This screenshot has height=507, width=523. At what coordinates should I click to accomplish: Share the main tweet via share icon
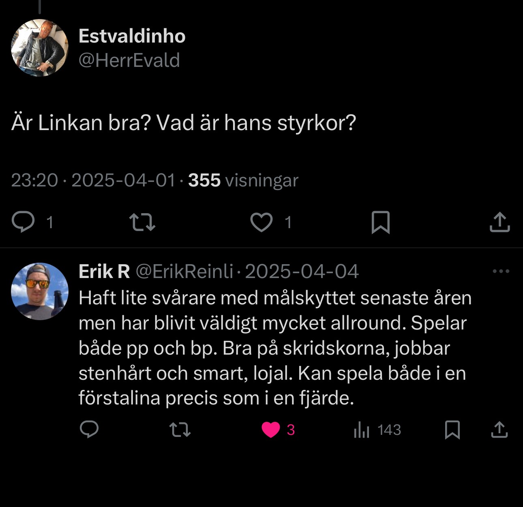(499, 222)
